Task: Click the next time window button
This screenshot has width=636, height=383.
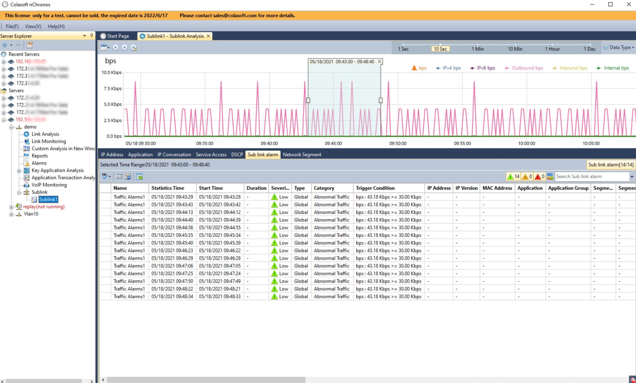Action: point(124,48)
